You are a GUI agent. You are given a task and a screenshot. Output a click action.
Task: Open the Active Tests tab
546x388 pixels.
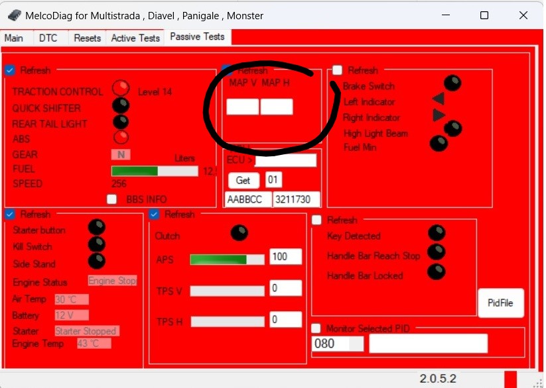tap(135, 38)
